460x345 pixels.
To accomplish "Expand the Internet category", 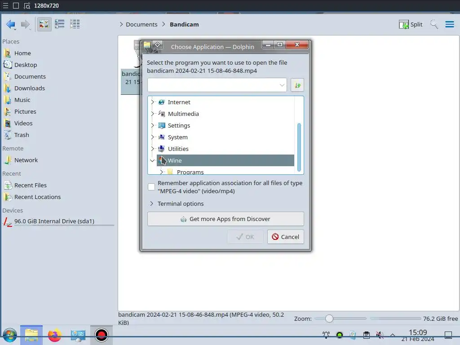I will point(152,102).
